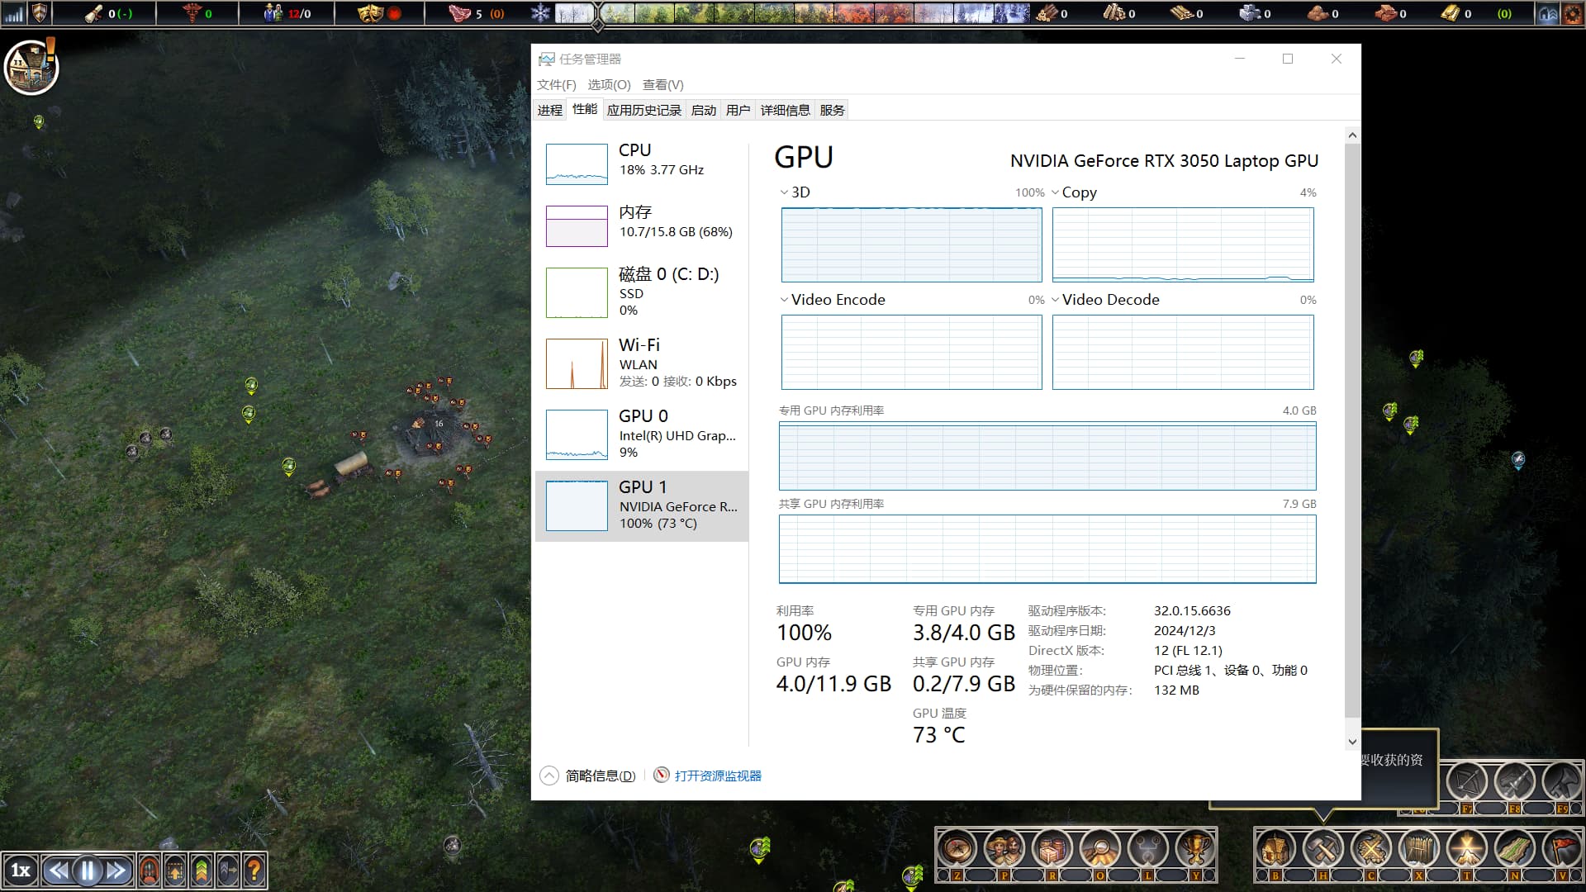Click the magnifying glass overview icon (O)

[1100, 848]
